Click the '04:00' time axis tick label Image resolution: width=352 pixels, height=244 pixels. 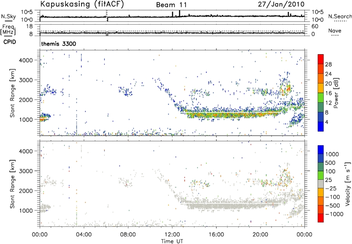coord(84,235)
